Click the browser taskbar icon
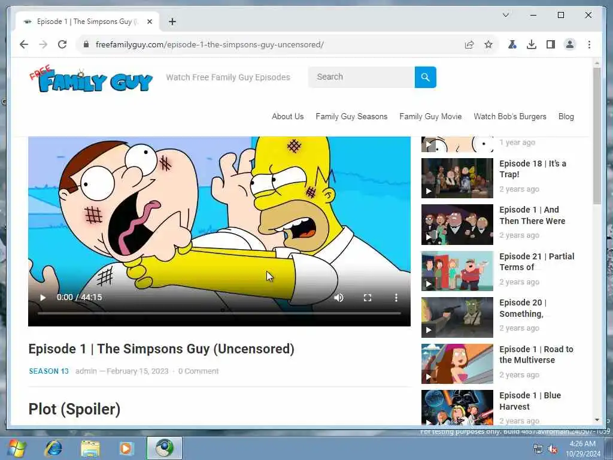This screenshot has width=613, height=460. (x=165, y=448)
